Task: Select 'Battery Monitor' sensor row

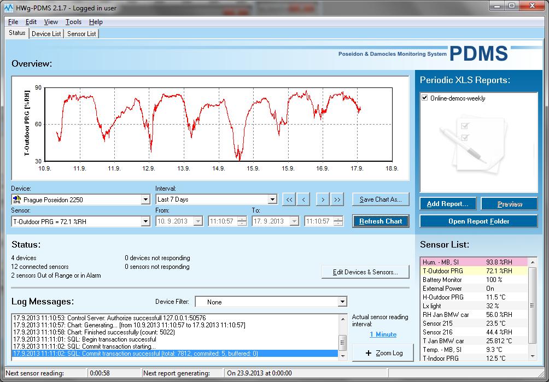Action: 474,279
